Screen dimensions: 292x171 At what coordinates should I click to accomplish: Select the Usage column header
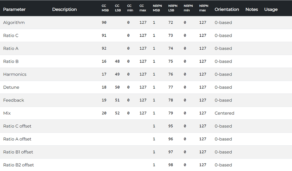[271, 9]
